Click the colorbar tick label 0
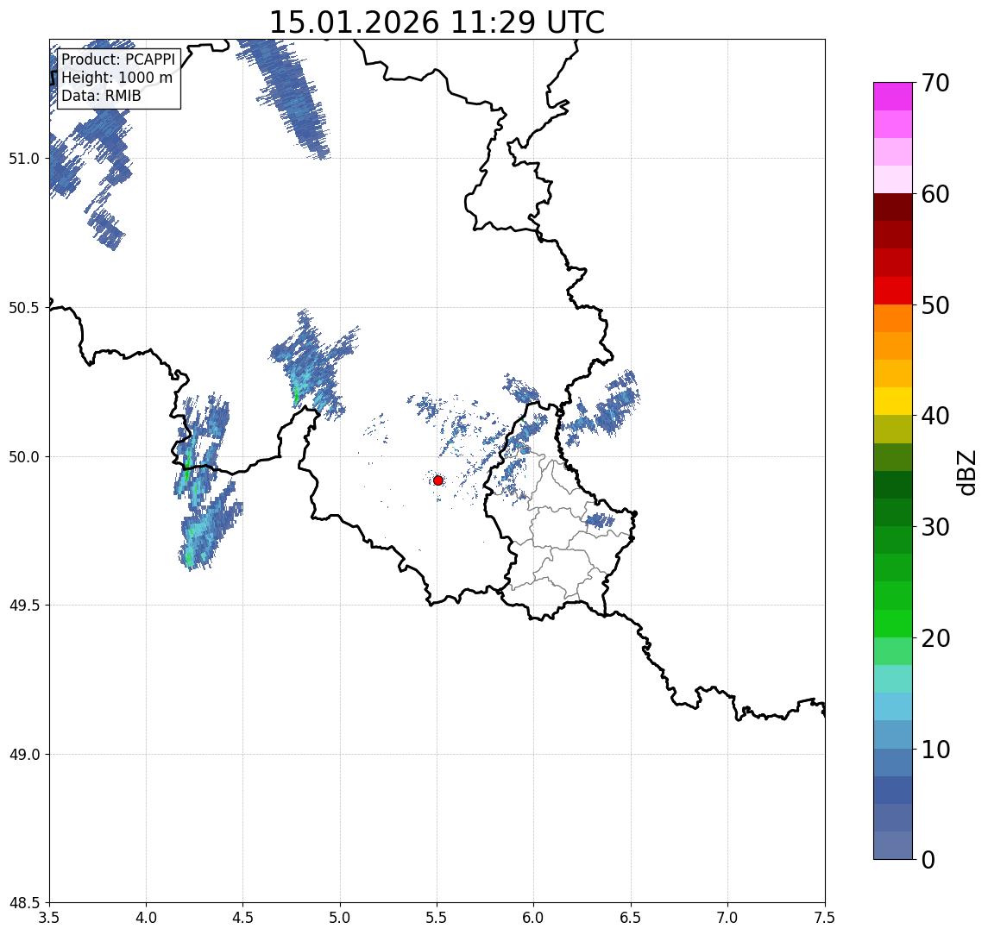The image size is (988, 935). (x=928, y=859)
